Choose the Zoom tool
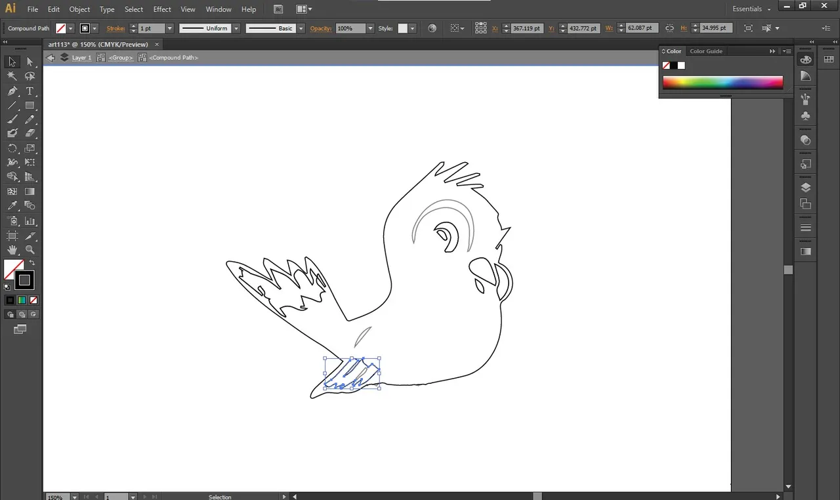Screen dimensions: 840x500 30,250
